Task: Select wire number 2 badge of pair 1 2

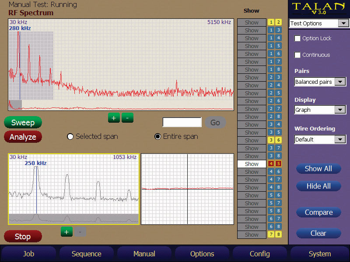Action: [x=279, y=22]
